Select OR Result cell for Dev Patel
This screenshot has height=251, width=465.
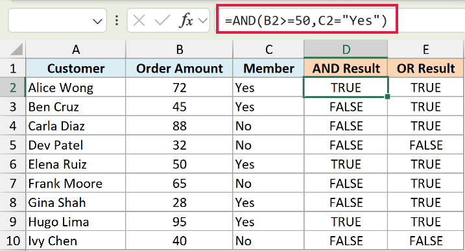point(426,145)
